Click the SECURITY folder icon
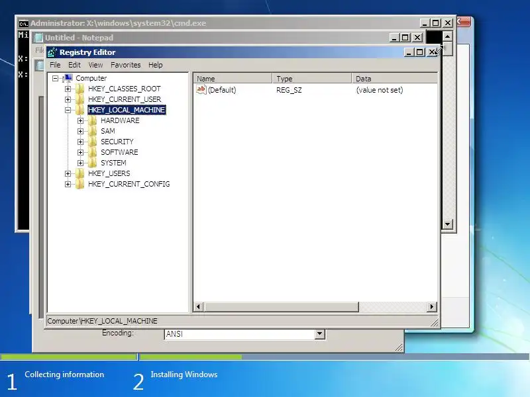Viewport: 530px width, 397px height. click(93, 142)
